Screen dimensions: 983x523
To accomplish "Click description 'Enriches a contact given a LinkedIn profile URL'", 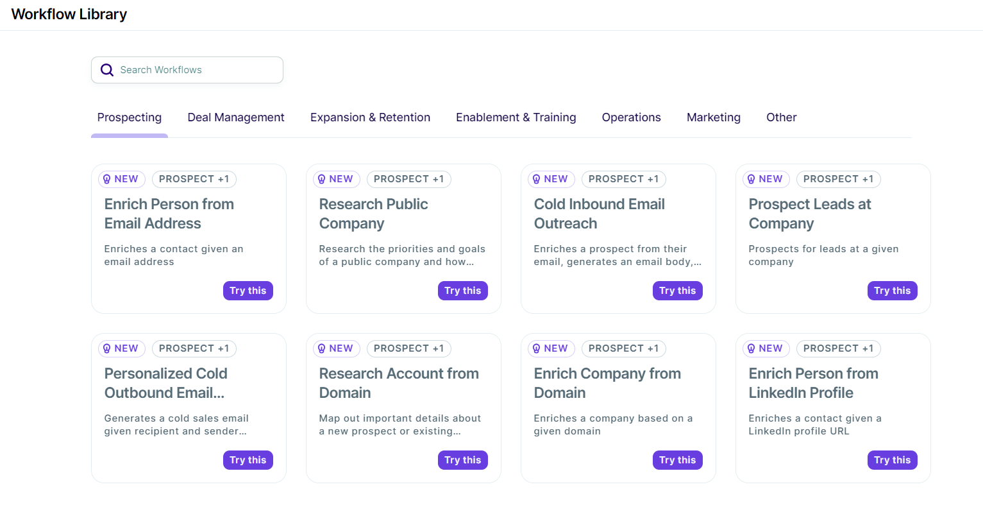I will [816, 425].
